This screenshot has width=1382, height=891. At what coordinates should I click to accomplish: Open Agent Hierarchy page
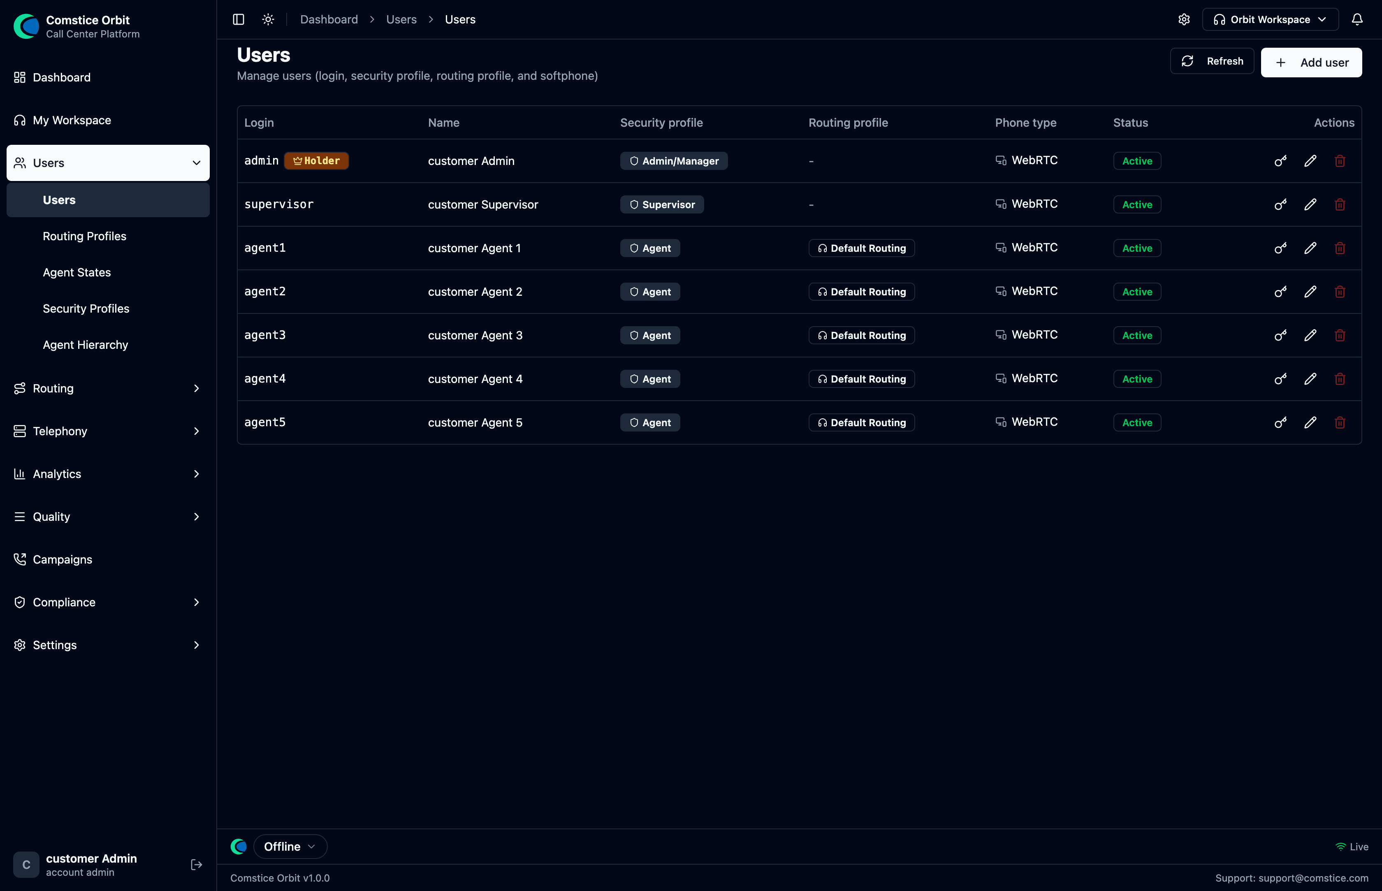[108, 345]
